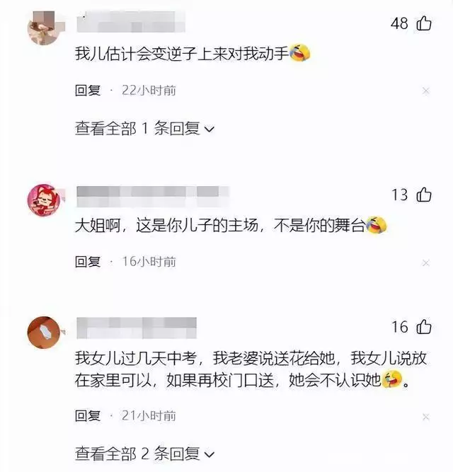Click the chevron next to 1 条回复
The width and height of the screenshot is (453, 472).
(x=210, y=129)
